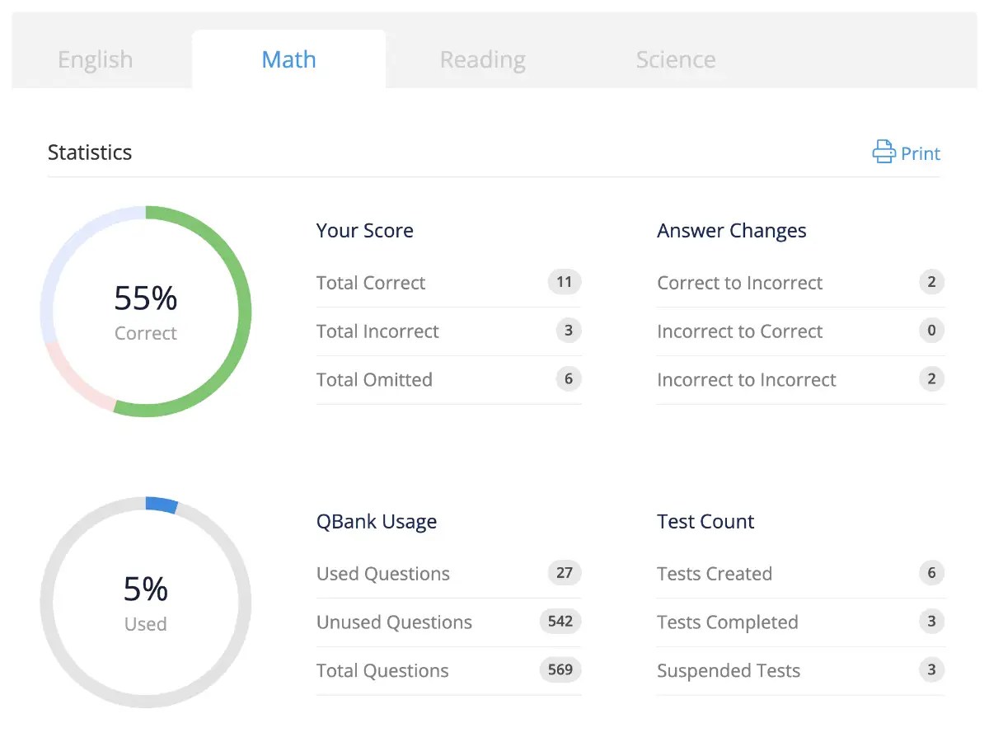Click the 55% Correct donut chart
This screenshot has height=742, width=989.
146,309
